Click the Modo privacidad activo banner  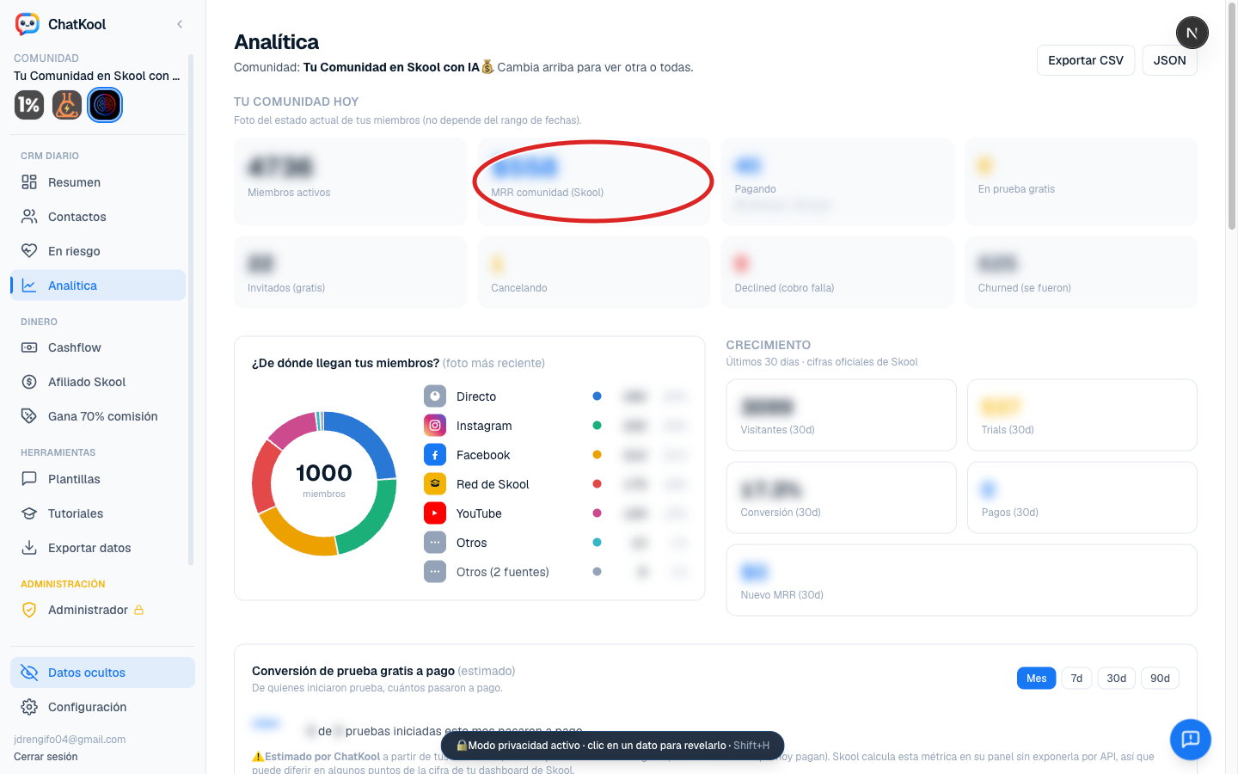(x=612, y=746)
